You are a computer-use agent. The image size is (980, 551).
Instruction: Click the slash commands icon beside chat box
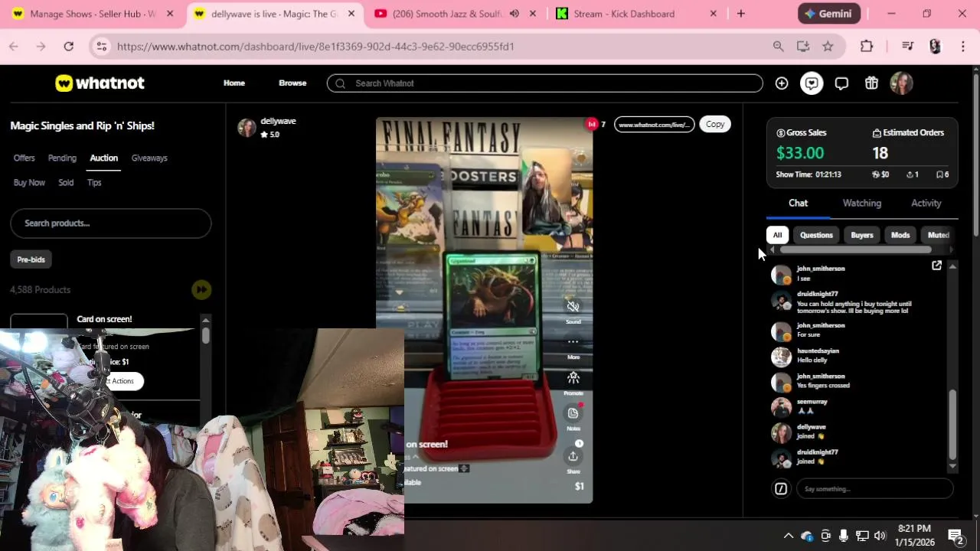[781, 488]
